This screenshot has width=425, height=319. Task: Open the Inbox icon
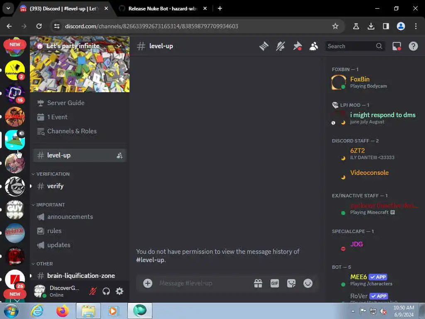[x=397, y=46]
